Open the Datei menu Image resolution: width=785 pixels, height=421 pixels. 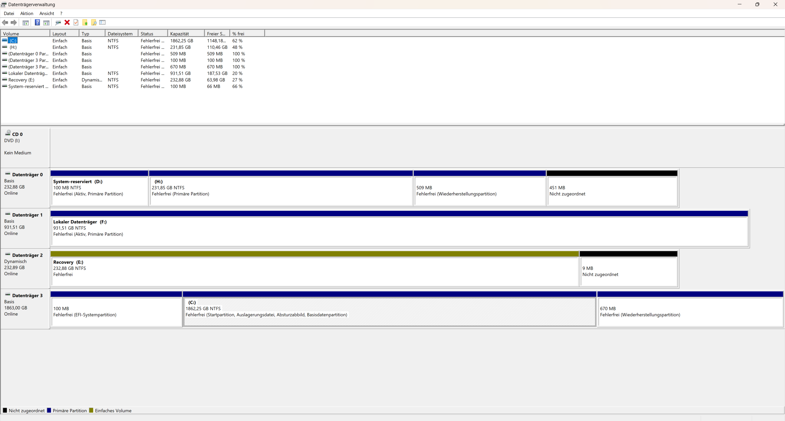point(9,14)
